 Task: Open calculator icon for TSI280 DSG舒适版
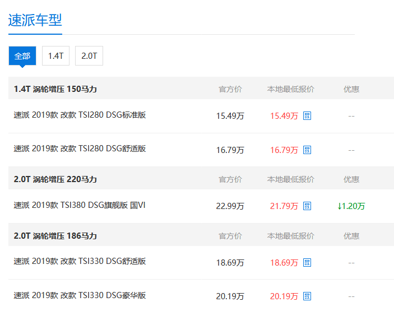click(307, 150)
